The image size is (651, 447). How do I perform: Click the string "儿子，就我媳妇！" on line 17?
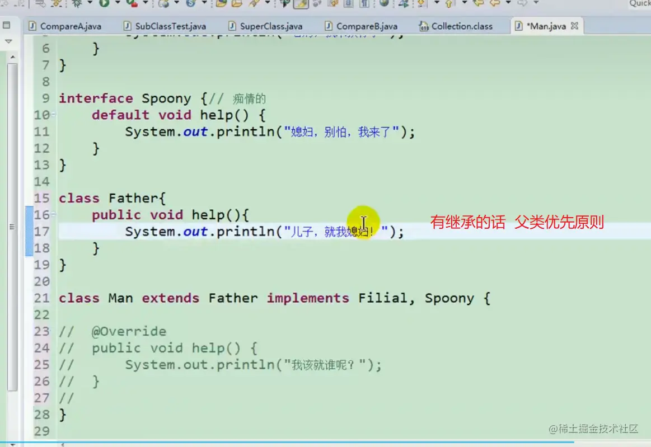coord(335,232)
